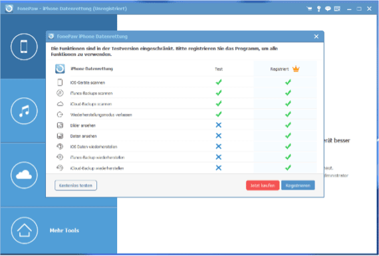Viewport: 379px width, 256px height.
Task: Click the home icon for Mehr Tools
Action: click(24, 230)
